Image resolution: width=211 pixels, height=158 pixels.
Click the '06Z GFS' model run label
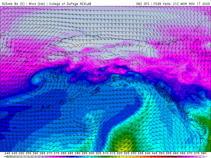(x=143, y=4)
